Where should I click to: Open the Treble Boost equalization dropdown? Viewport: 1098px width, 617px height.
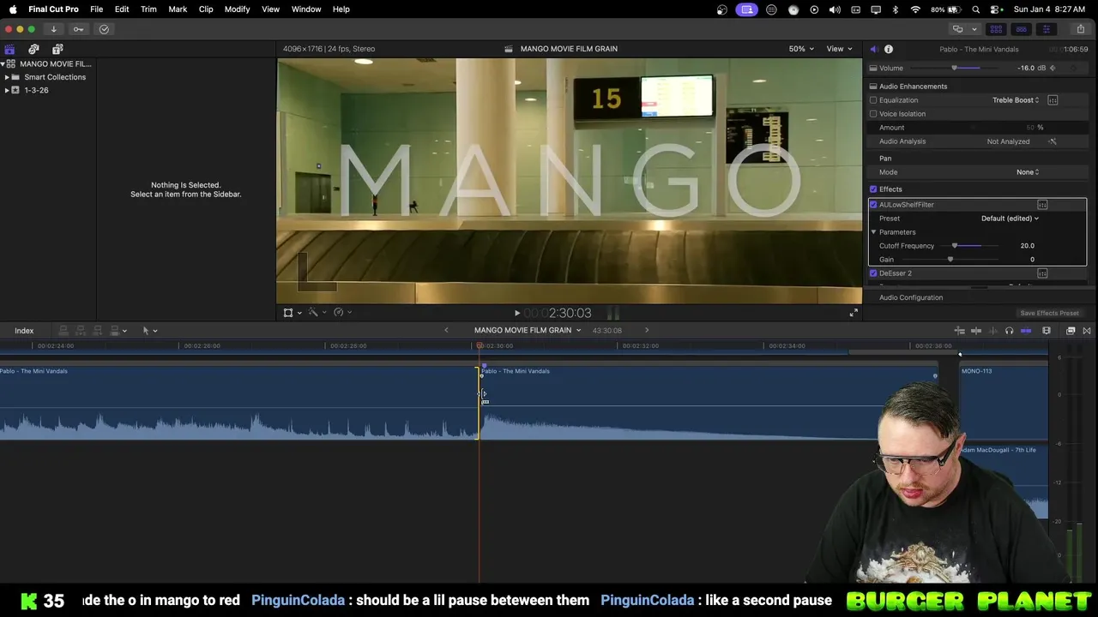1016,100
